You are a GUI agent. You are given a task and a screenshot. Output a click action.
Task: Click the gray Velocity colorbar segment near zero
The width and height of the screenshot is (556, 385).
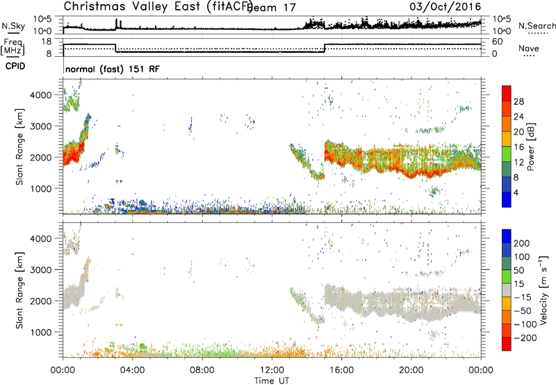click(507, 290)
